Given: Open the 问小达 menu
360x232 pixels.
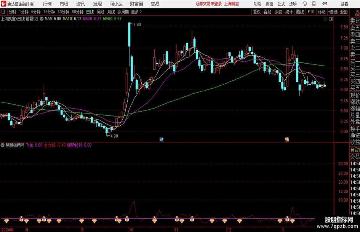Looking at the screenshot, I should click(x=116, y=4).
